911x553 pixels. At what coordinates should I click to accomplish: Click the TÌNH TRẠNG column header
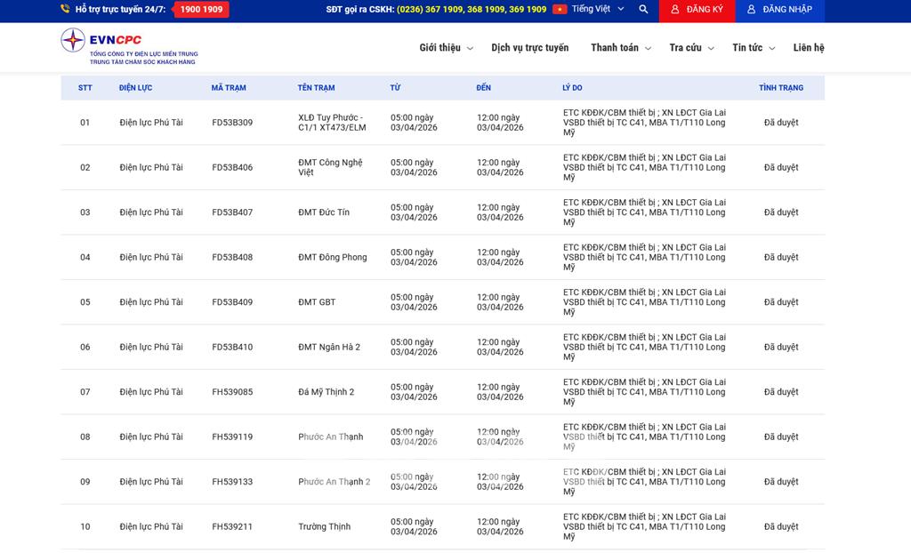tap(780, 88)
